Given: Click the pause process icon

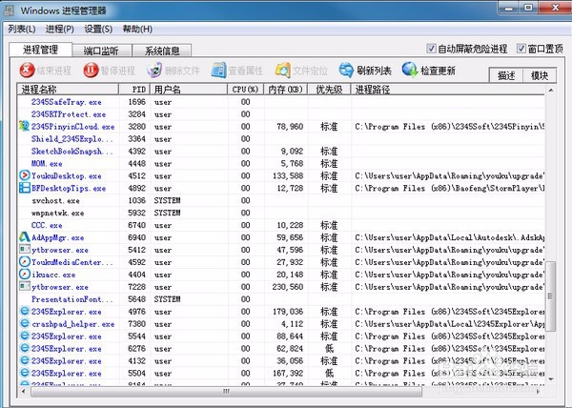Looking at the screenshot, I should [91, 71].
